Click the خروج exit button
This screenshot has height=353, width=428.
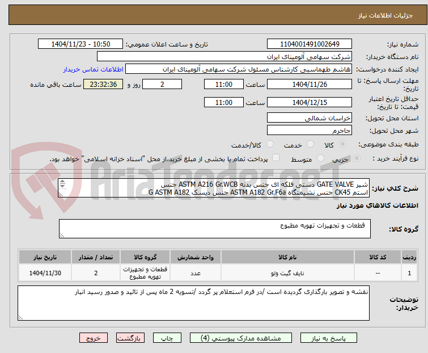tap(94, 338)
